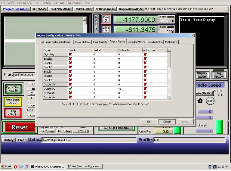Click the Zero X axis button
The height and width of the screenshot is (171, 231).
106,19
